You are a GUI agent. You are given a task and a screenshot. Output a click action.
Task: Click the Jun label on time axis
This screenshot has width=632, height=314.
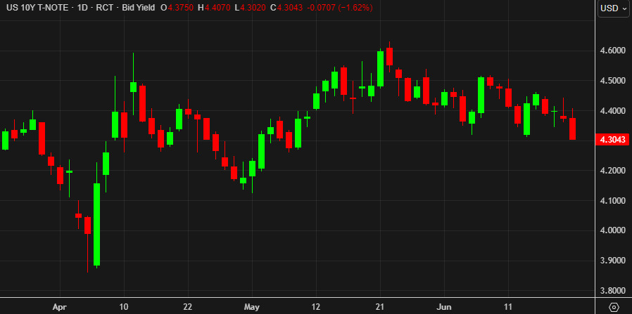[x=443, y=307]
